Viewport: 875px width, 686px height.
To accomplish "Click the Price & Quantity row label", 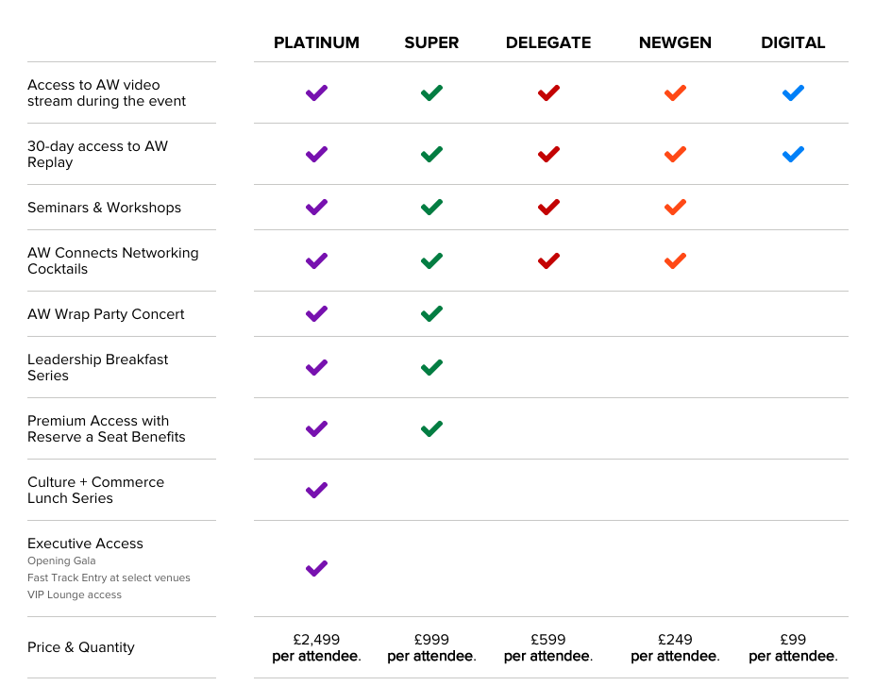I will (x=81, y=647).
